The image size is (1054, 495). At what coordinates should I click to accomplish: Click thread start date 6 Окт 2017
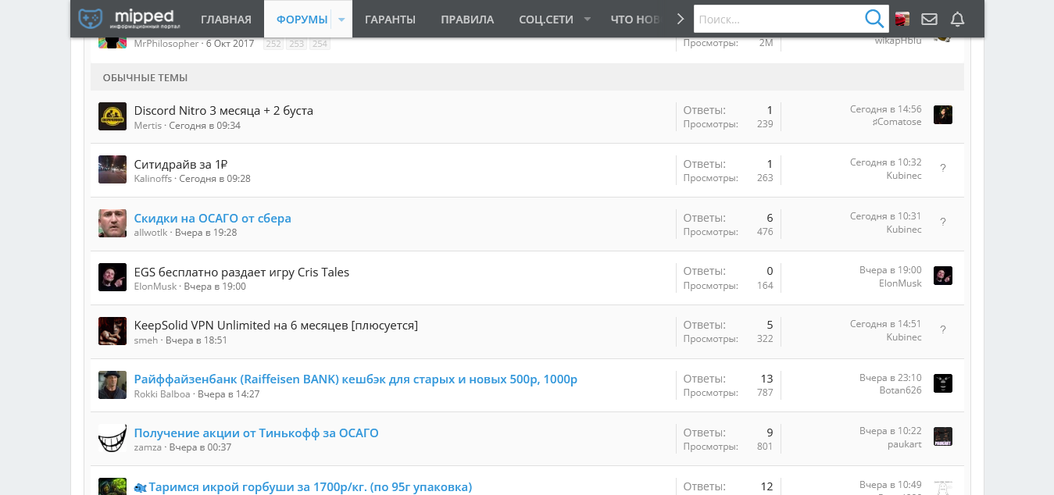tap(230, 44)
